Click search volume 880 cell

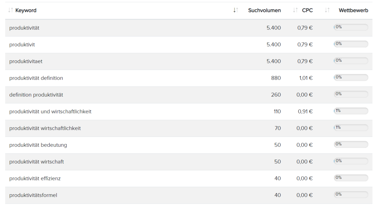point(276,78)
